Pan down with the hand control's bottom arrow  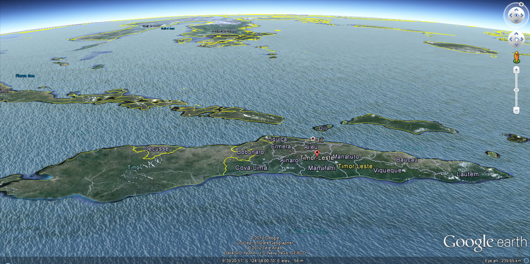516,45
